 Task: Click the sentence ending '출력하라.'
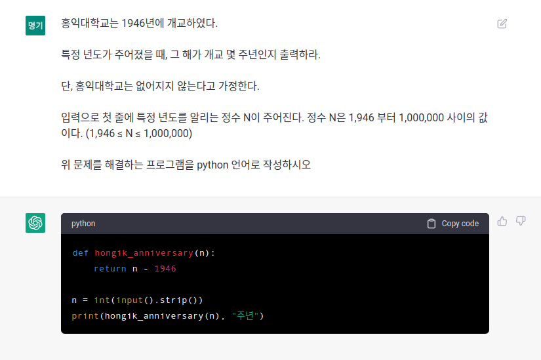click(191, 54)
